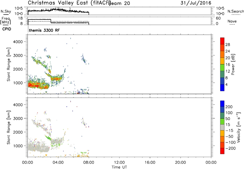This screenshot has width=244, height=169.
Task: Click the '20:00' time axis label
Action: pyautogui.click(x=181, y=163)
